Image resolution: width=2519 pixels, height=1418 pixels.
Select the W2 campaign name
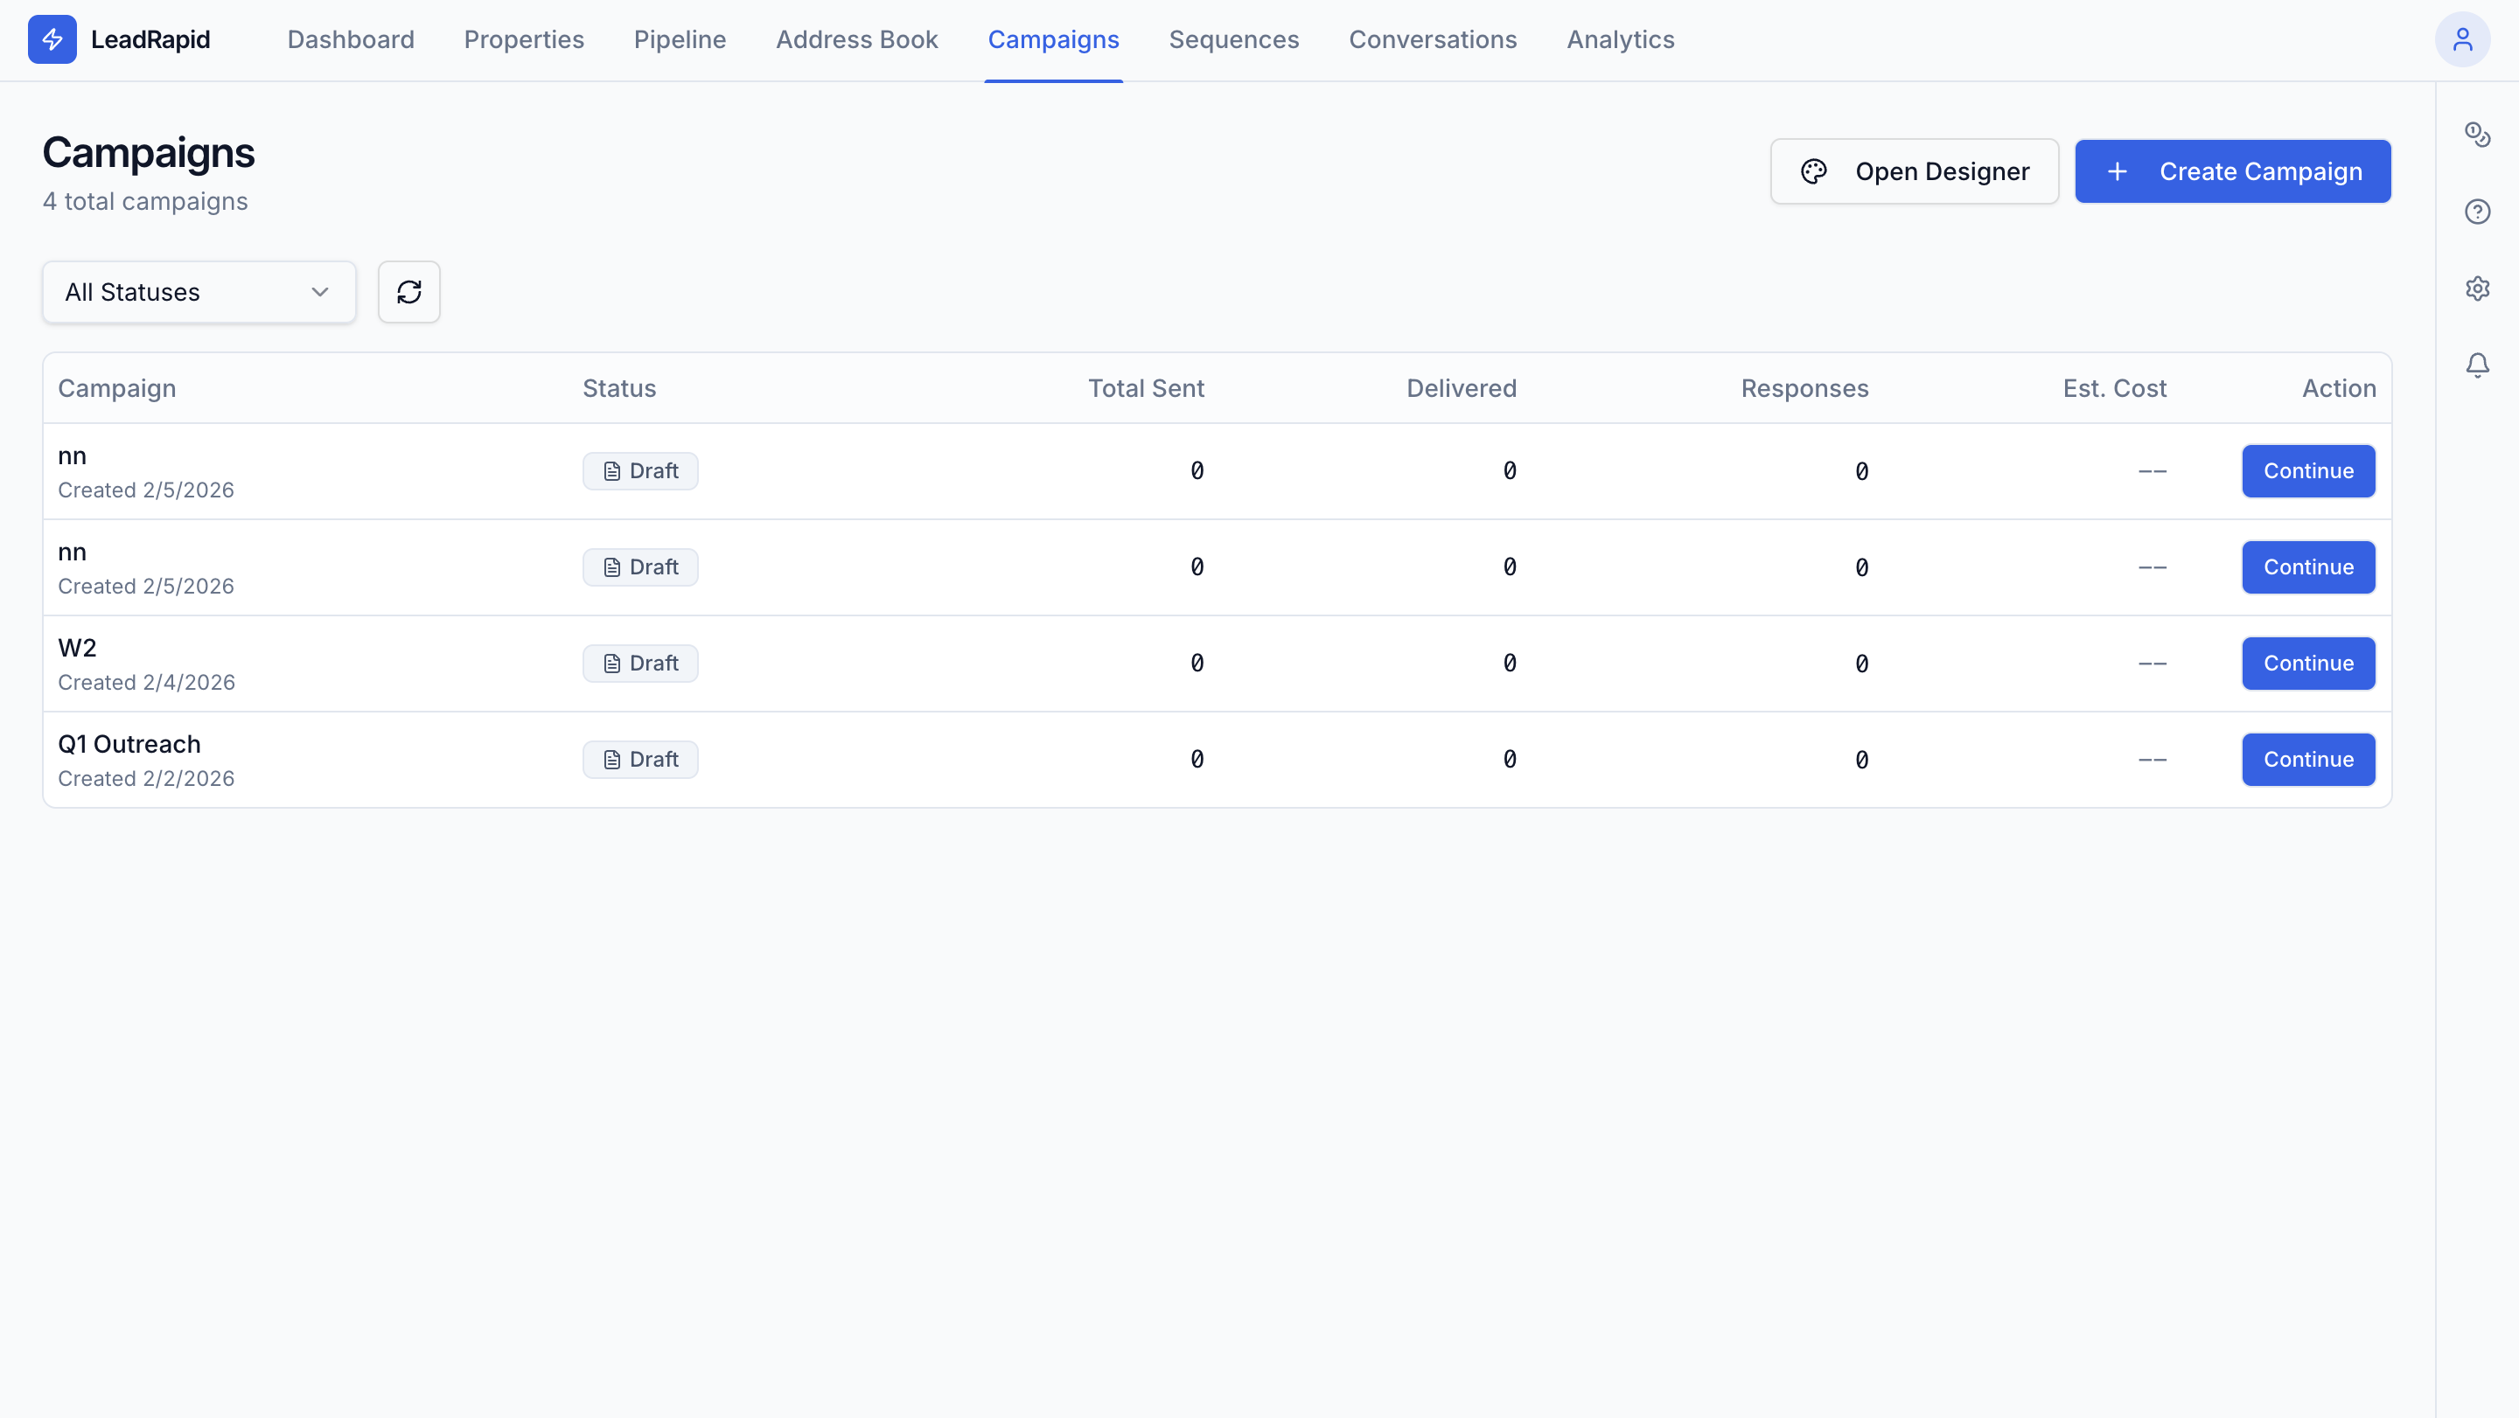click(77, 648)
